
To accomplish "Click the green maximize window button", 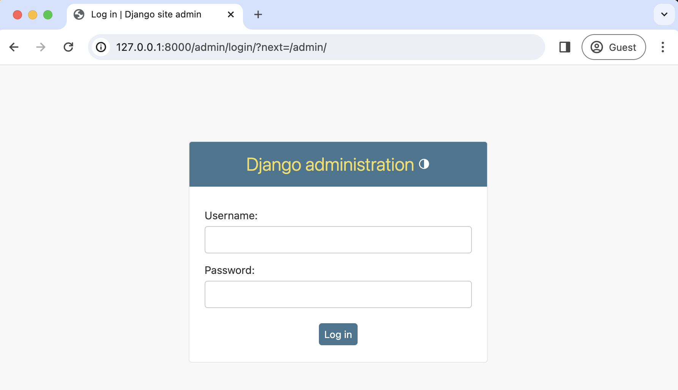I will [48, 15].
